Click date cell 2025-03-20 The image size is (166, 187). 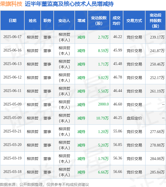coord(12,145)
